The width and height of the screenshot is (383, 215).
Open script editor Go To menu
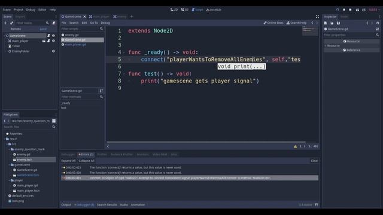click(94, 23)
